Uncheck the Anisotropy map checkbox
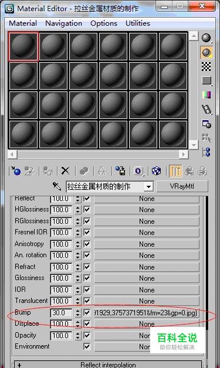Image resolution: width=220 pixels, height=368 pixels. pyautogui.click(x=87, y=244)
